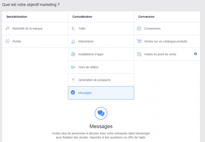Select the Interactions objective
This screenshot has width=205, height=142.
(86, 41)
